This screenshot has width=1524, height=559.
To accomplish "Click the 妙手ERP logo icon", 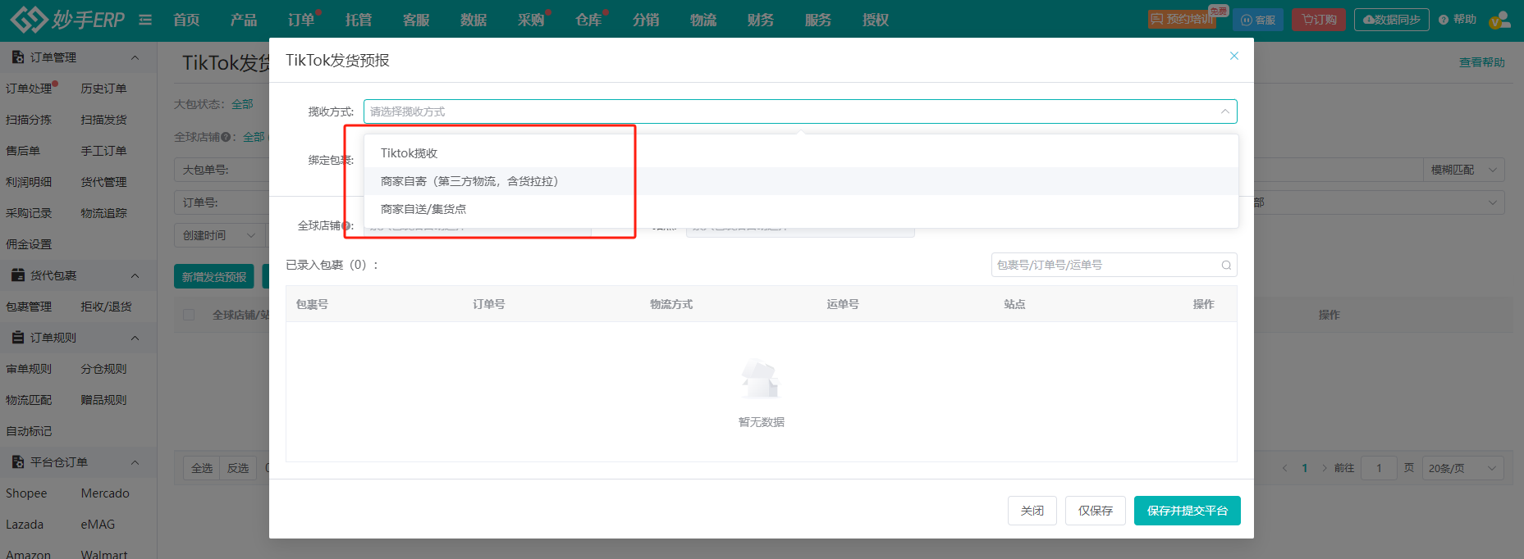I will click(29, 19).
